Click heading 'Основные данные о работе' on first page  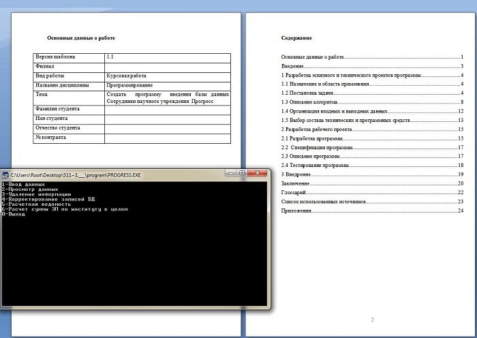81,38
